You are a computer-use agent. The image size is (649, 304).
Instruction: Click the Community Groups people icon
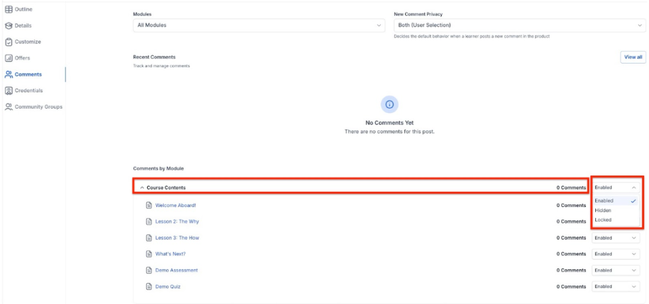[9, 107]
